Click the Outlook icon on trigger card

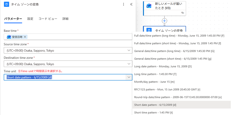click(x=149, y=6)
